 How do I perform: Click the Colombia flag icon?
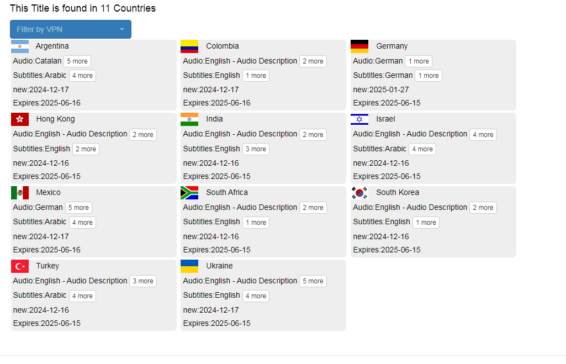tap(189, 46)
